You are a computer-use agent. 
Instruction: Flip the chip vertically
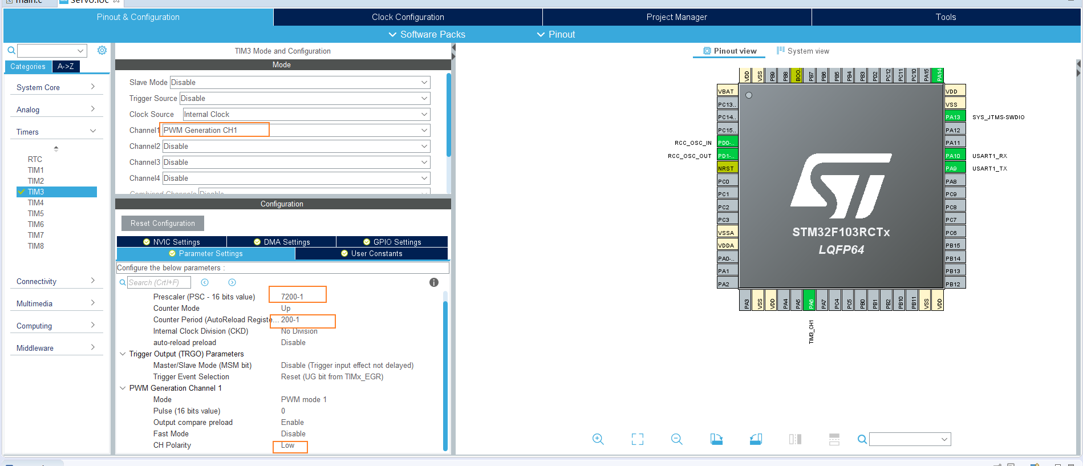834,439
